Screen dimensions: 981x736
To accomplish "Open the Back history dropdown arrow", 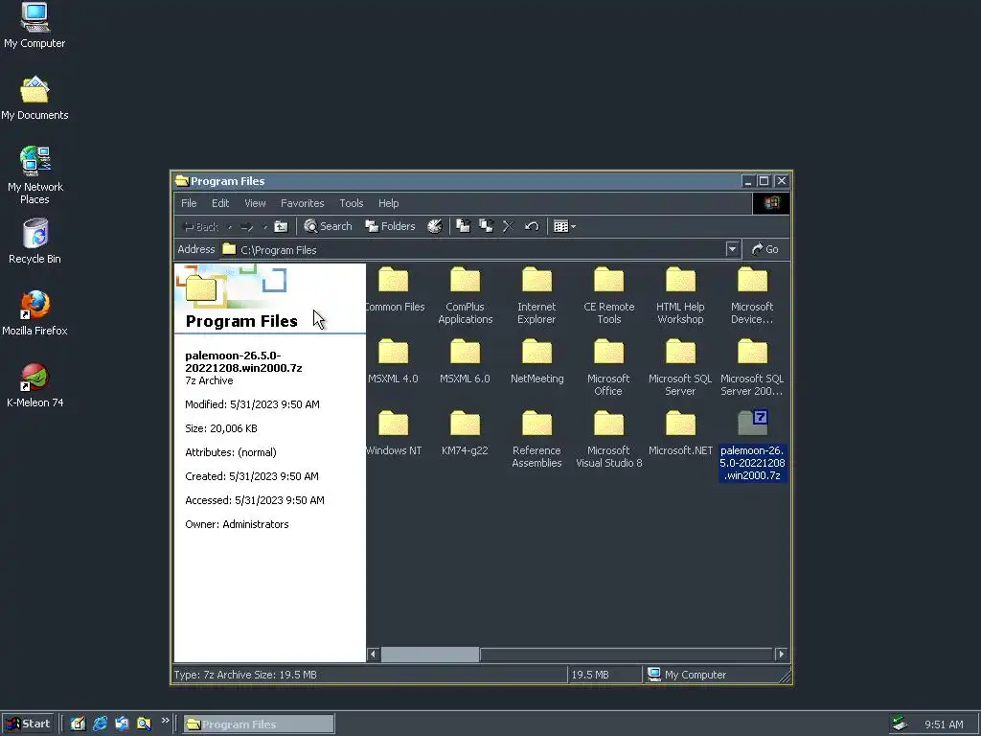I will 230,227.
